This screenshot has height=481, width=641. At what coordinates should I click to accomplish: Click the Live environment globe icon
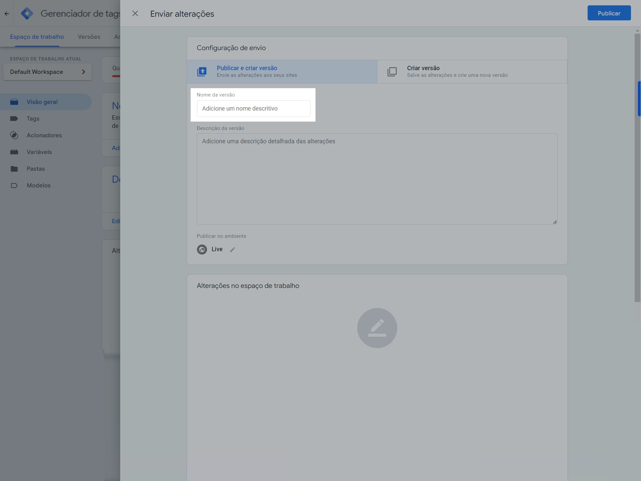point(202,250)
